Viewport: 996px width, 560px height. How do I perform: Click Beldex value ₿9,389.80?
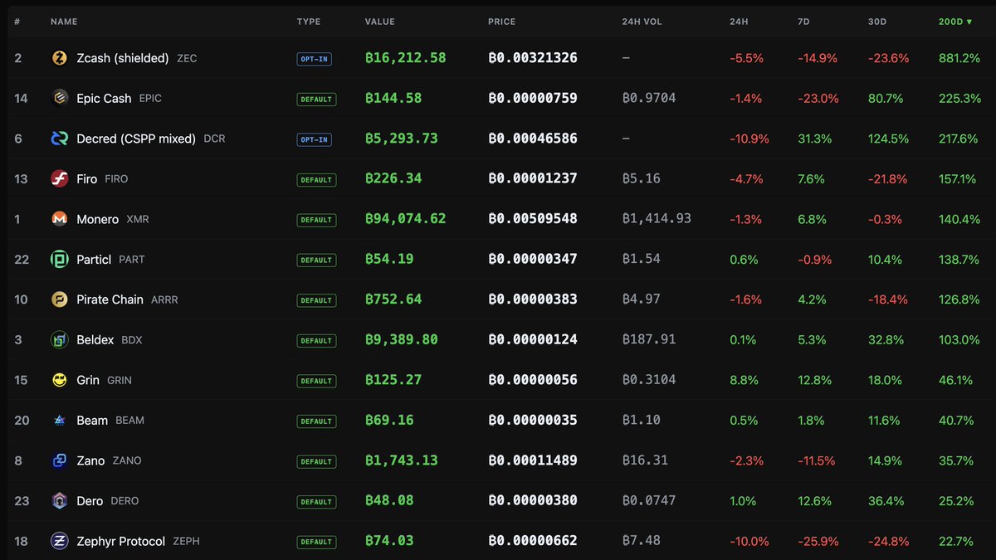coord(402,339)
